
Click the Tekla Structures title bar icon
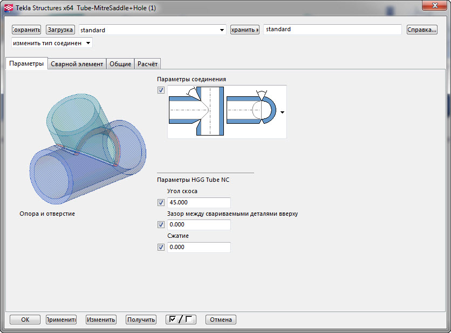9,8
